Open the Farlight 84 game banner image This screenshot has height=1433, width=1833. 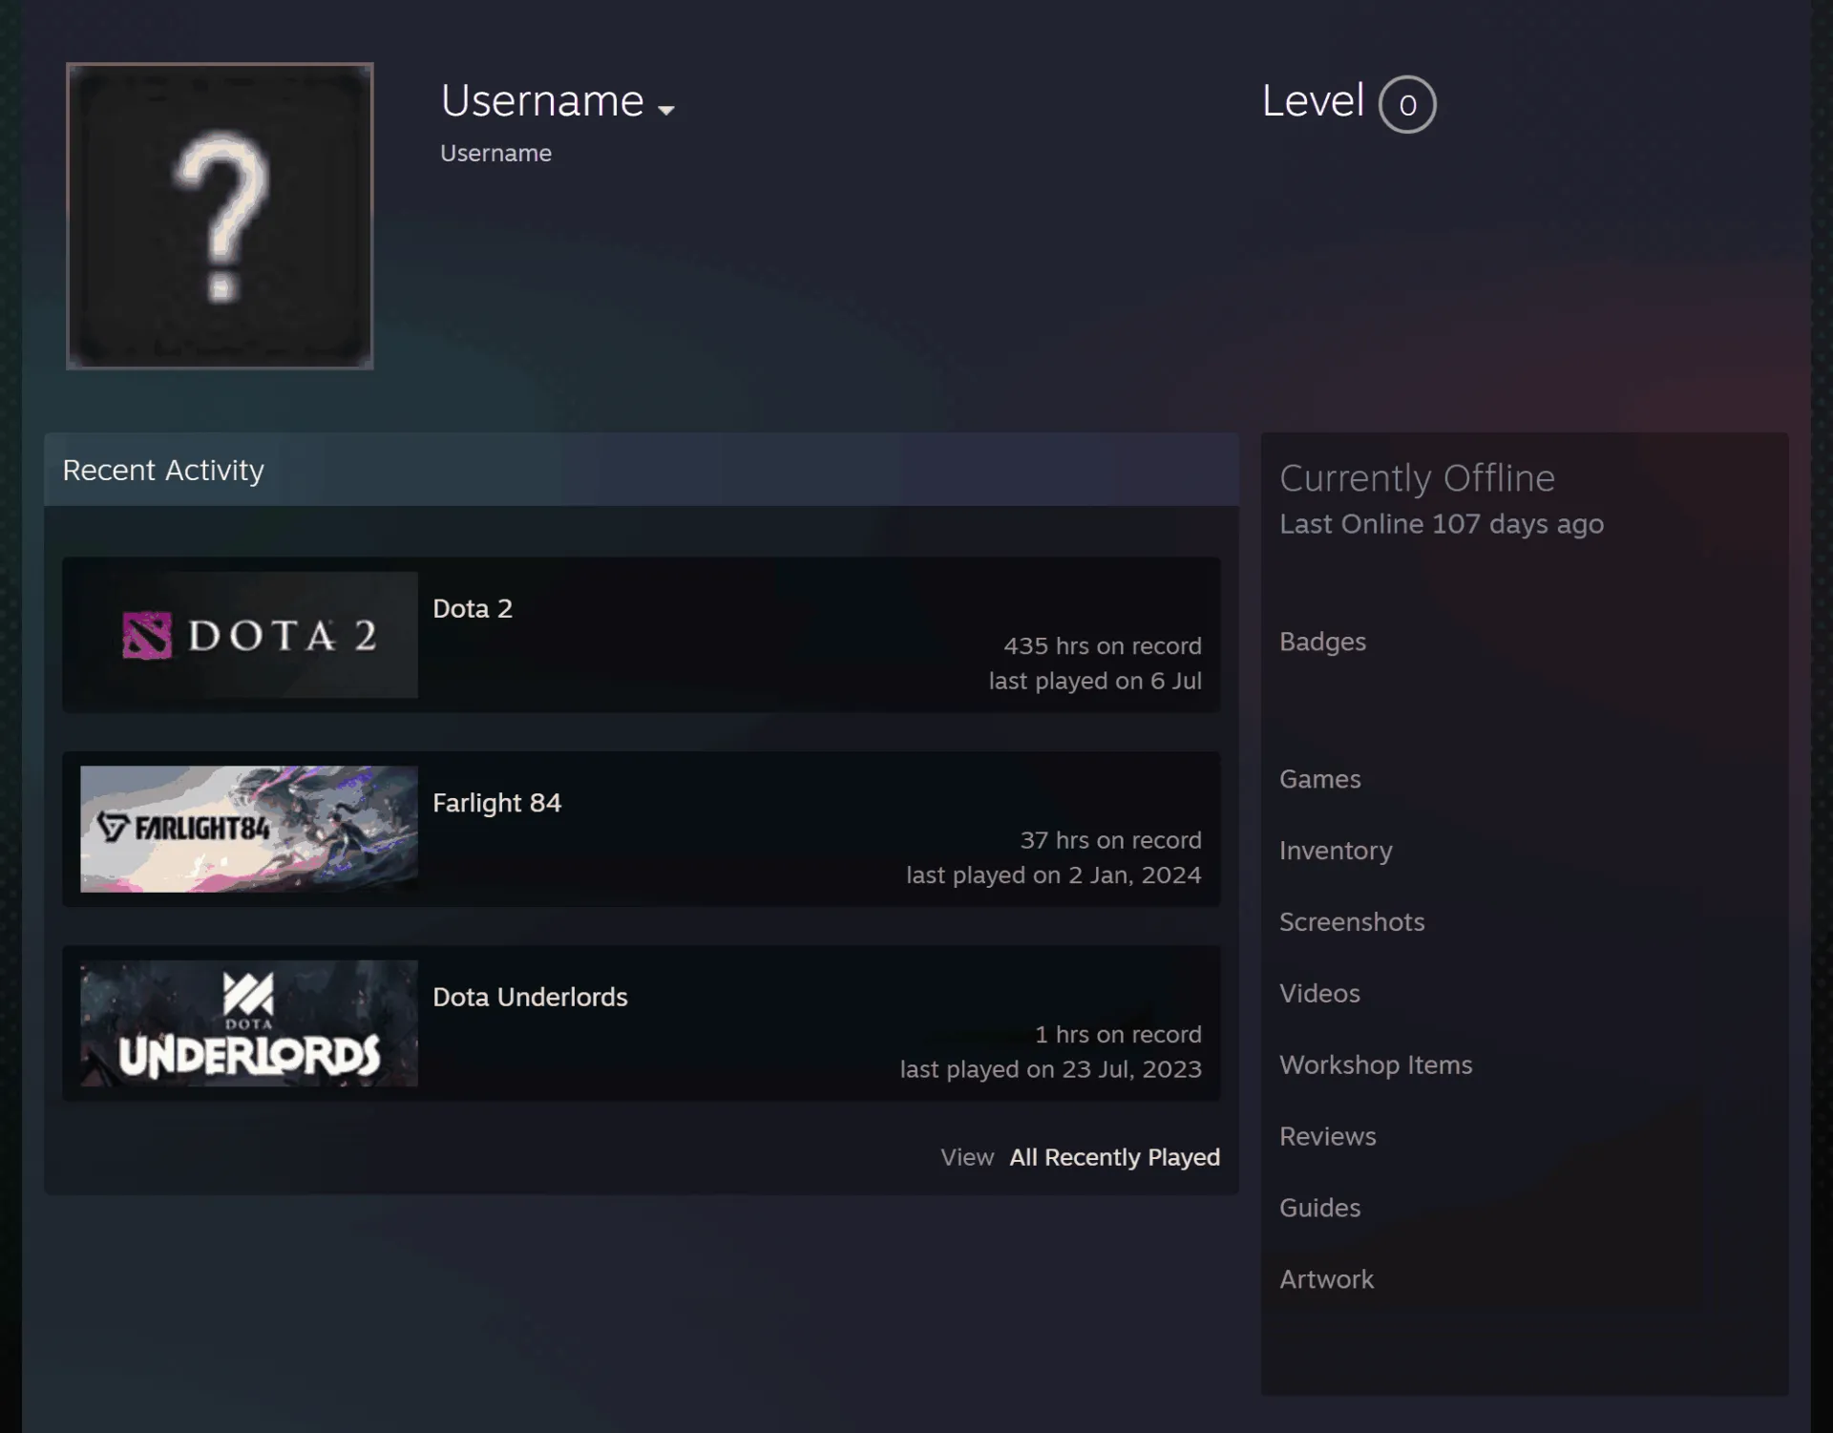[x=249, y=829]
